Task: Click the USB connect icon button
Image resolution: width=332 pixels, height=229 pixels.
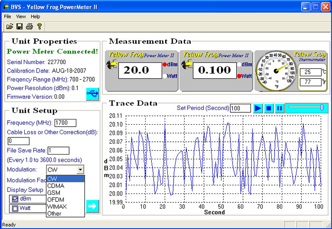Action: point(92,94)
